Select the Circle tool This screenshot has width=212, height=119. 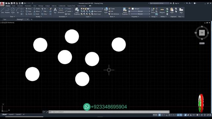click(x=13, y=10)
